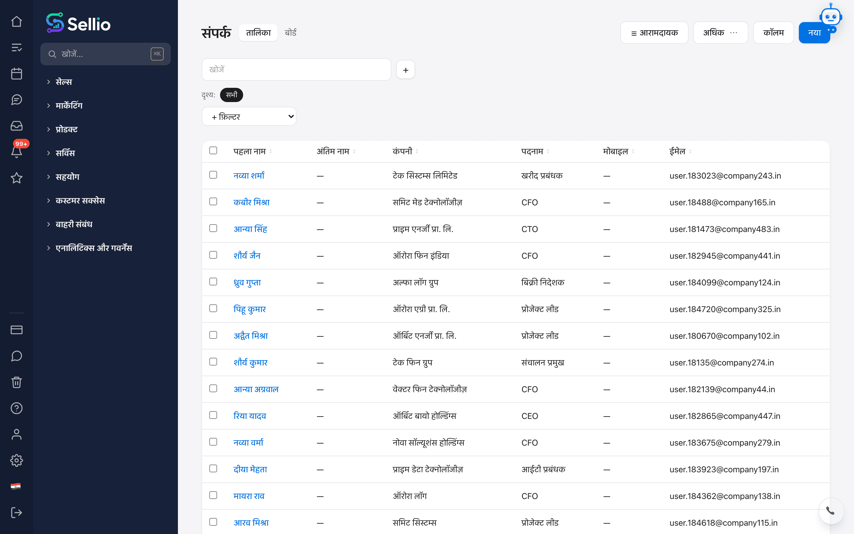
Task: Open contact मायरा राव
Action: [249, 496]
